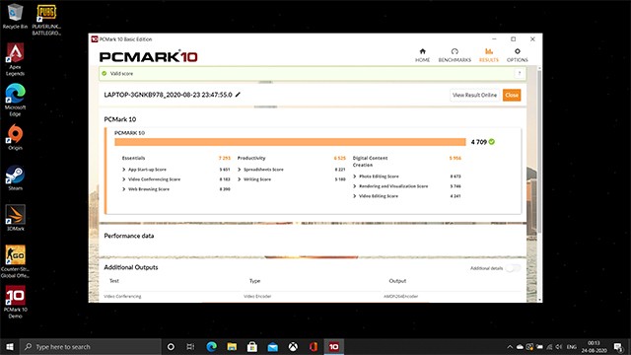Click the volume speaker tray icon
Viewport: 631px width, 355px height.
coord(559,346)
